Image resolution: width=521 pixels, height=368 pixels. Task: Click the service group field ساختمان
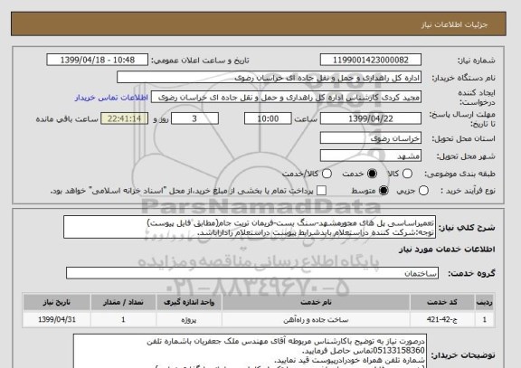pyautogui.click(x=252, y=273)
